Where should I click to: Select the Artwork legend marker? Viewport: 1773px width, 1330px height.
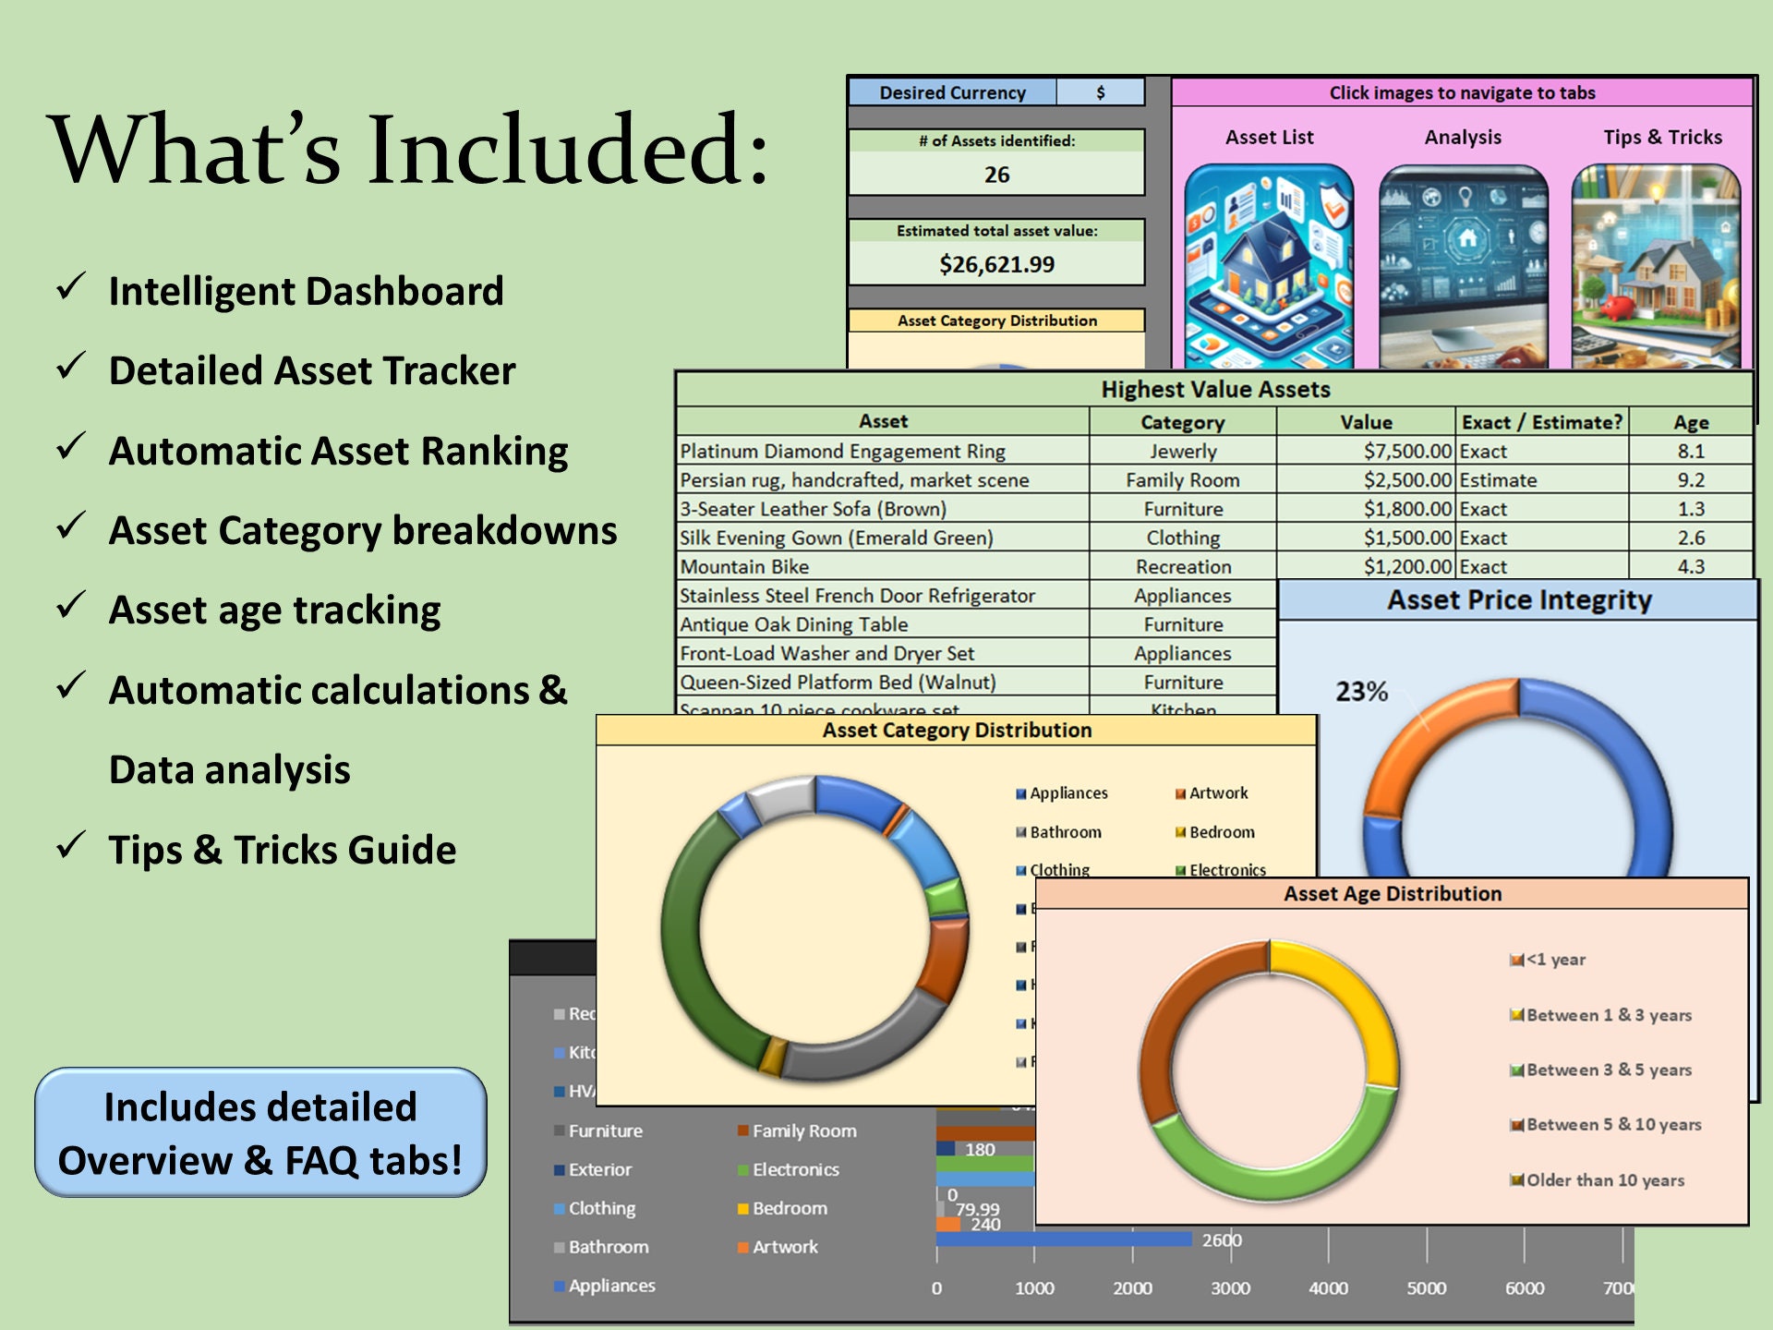tap(1180, 792)
